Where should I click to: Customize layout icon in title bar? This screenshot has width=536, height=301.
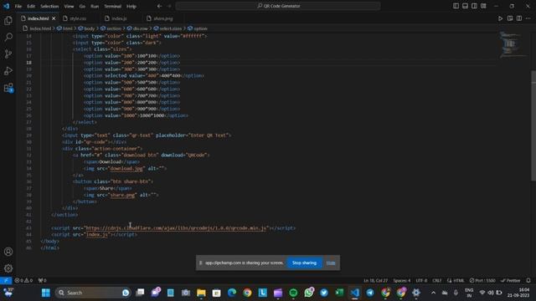tap(483, 6)
